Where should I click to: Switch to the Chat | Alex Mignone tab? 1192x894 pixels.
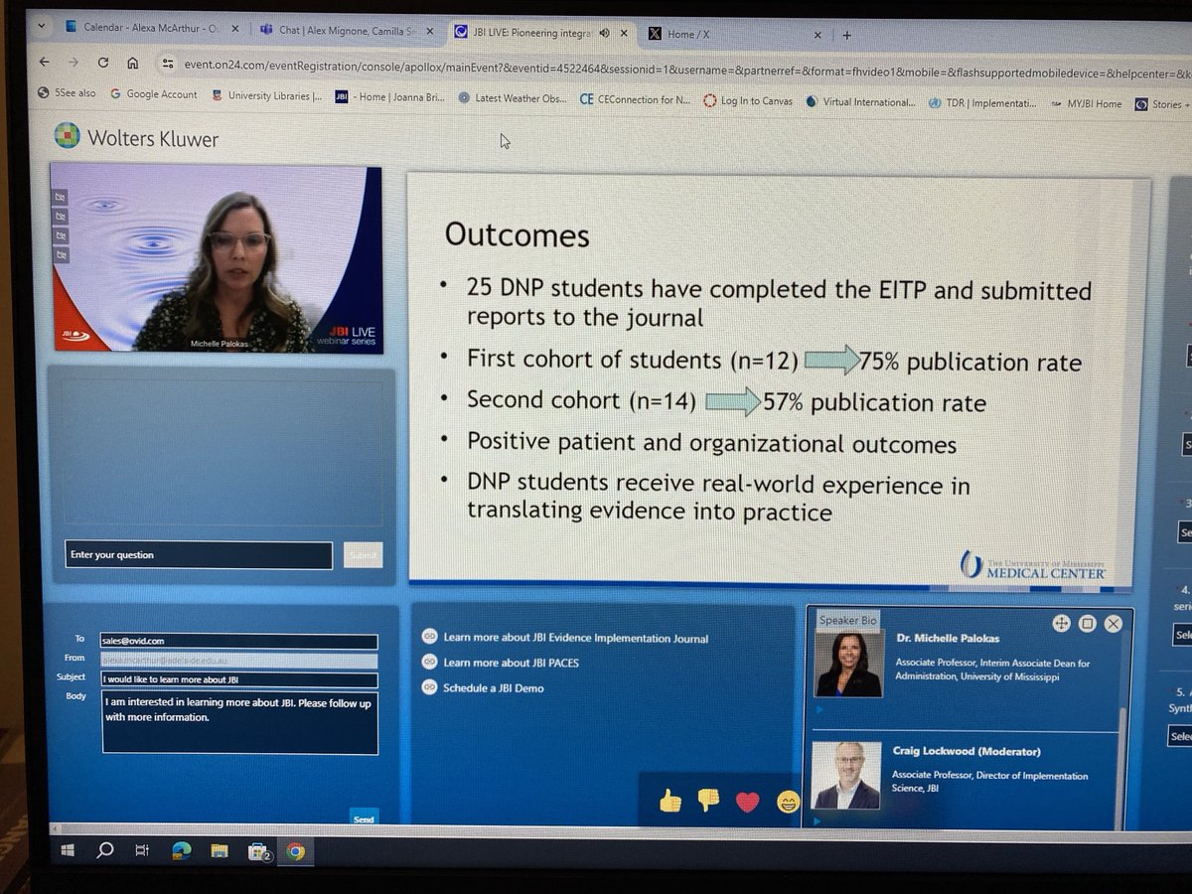[x=345, y=30]
